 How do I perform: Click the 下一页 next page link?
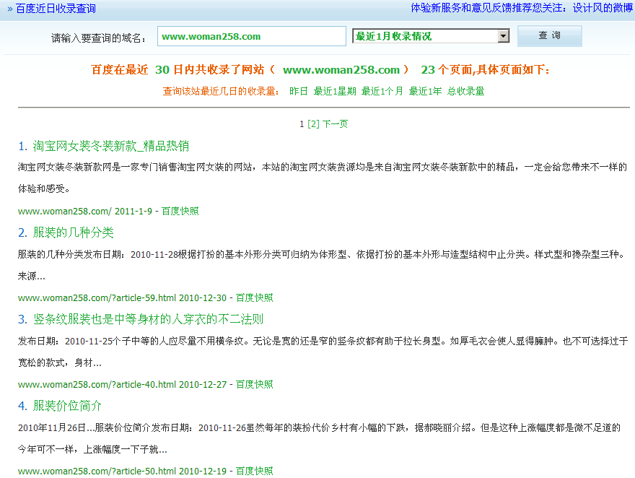click(x=335, y=123)
